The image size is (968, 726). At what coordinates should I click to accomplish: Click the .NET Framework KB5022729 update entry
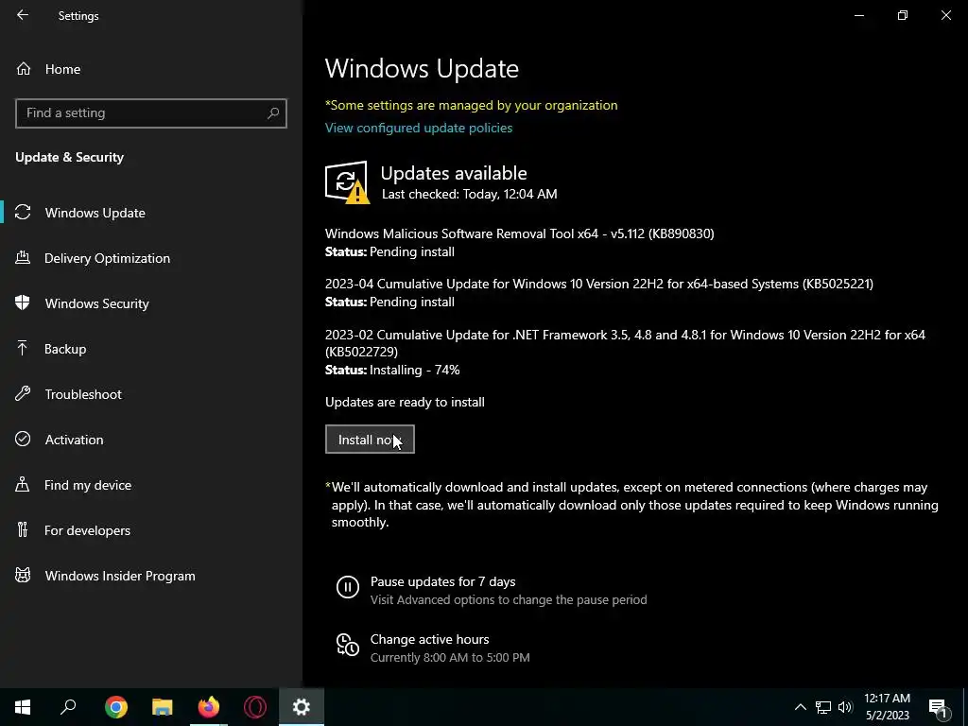[x=625, y=343]
